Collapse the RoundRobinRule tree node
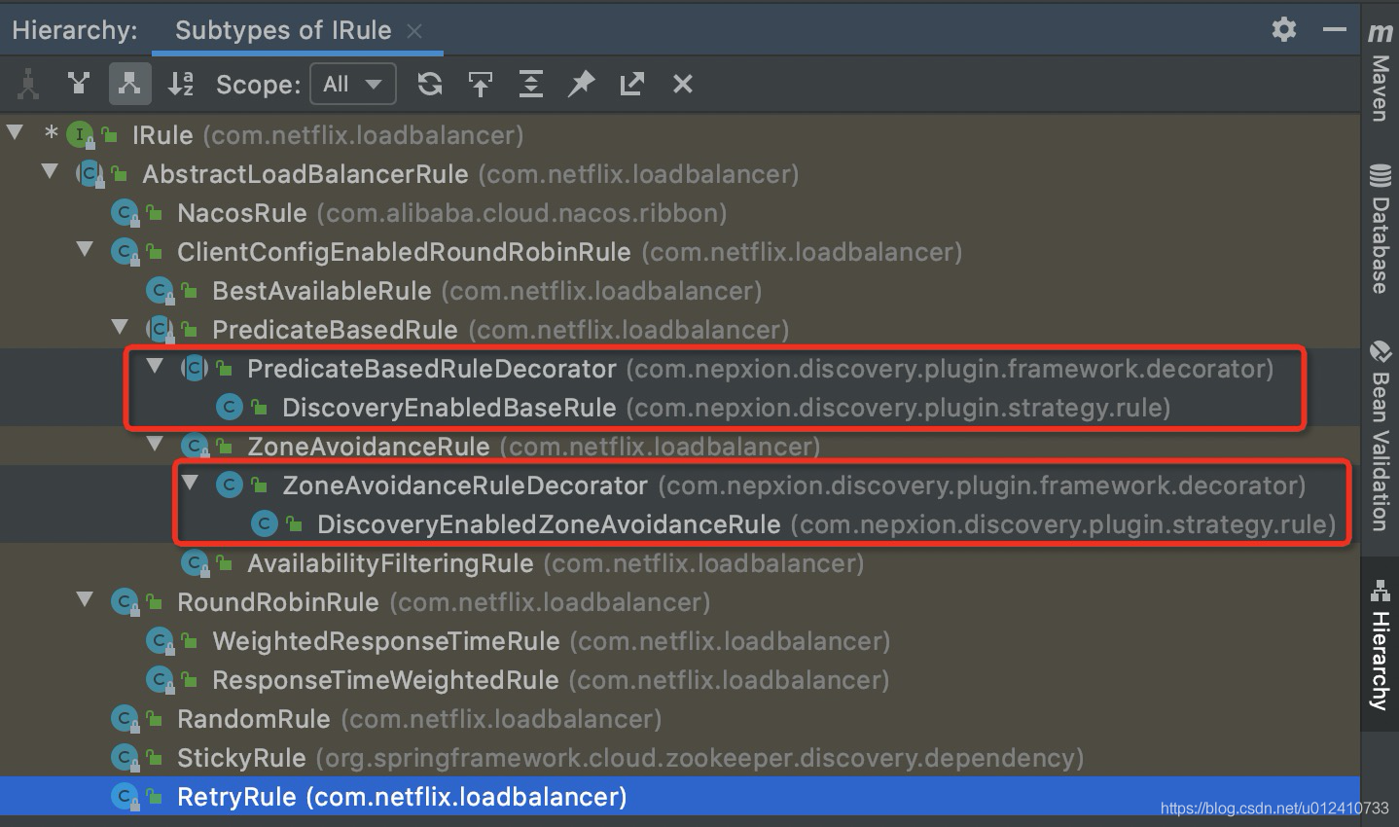This screenshot has width=1399, height=827. click(x=85, y=600)
